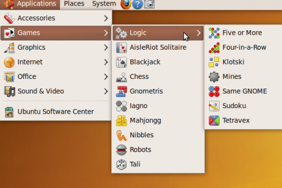Start Gnometris by its label
This screenshot has width=282, height=188.
146,91
